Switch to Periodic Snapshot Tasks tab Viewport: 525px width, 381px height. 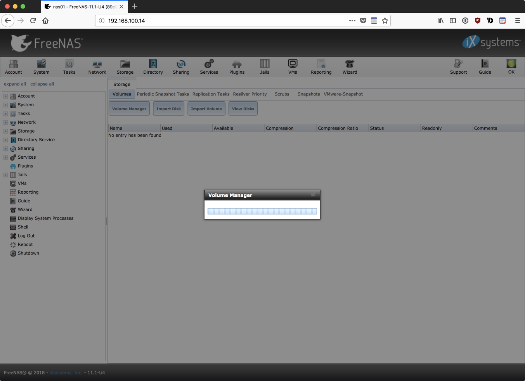pyautogui.click(x=163, y=94)
